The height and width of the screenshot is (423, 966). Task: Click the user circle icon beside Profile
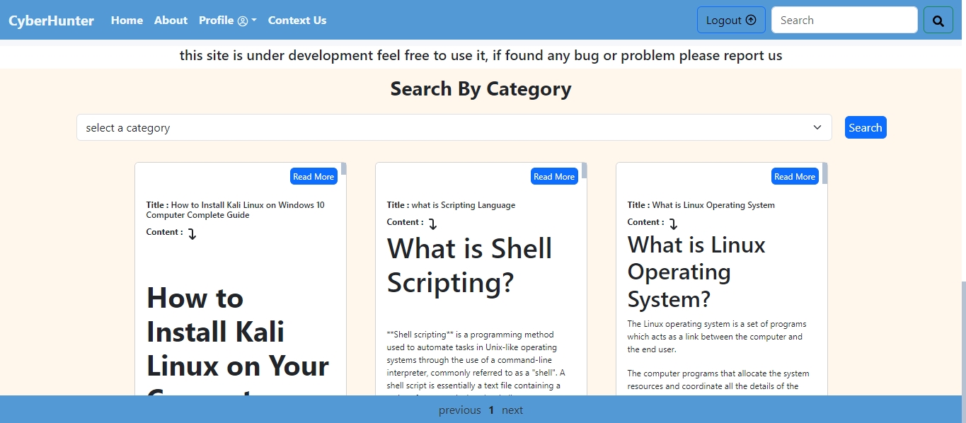coord(243,21)
